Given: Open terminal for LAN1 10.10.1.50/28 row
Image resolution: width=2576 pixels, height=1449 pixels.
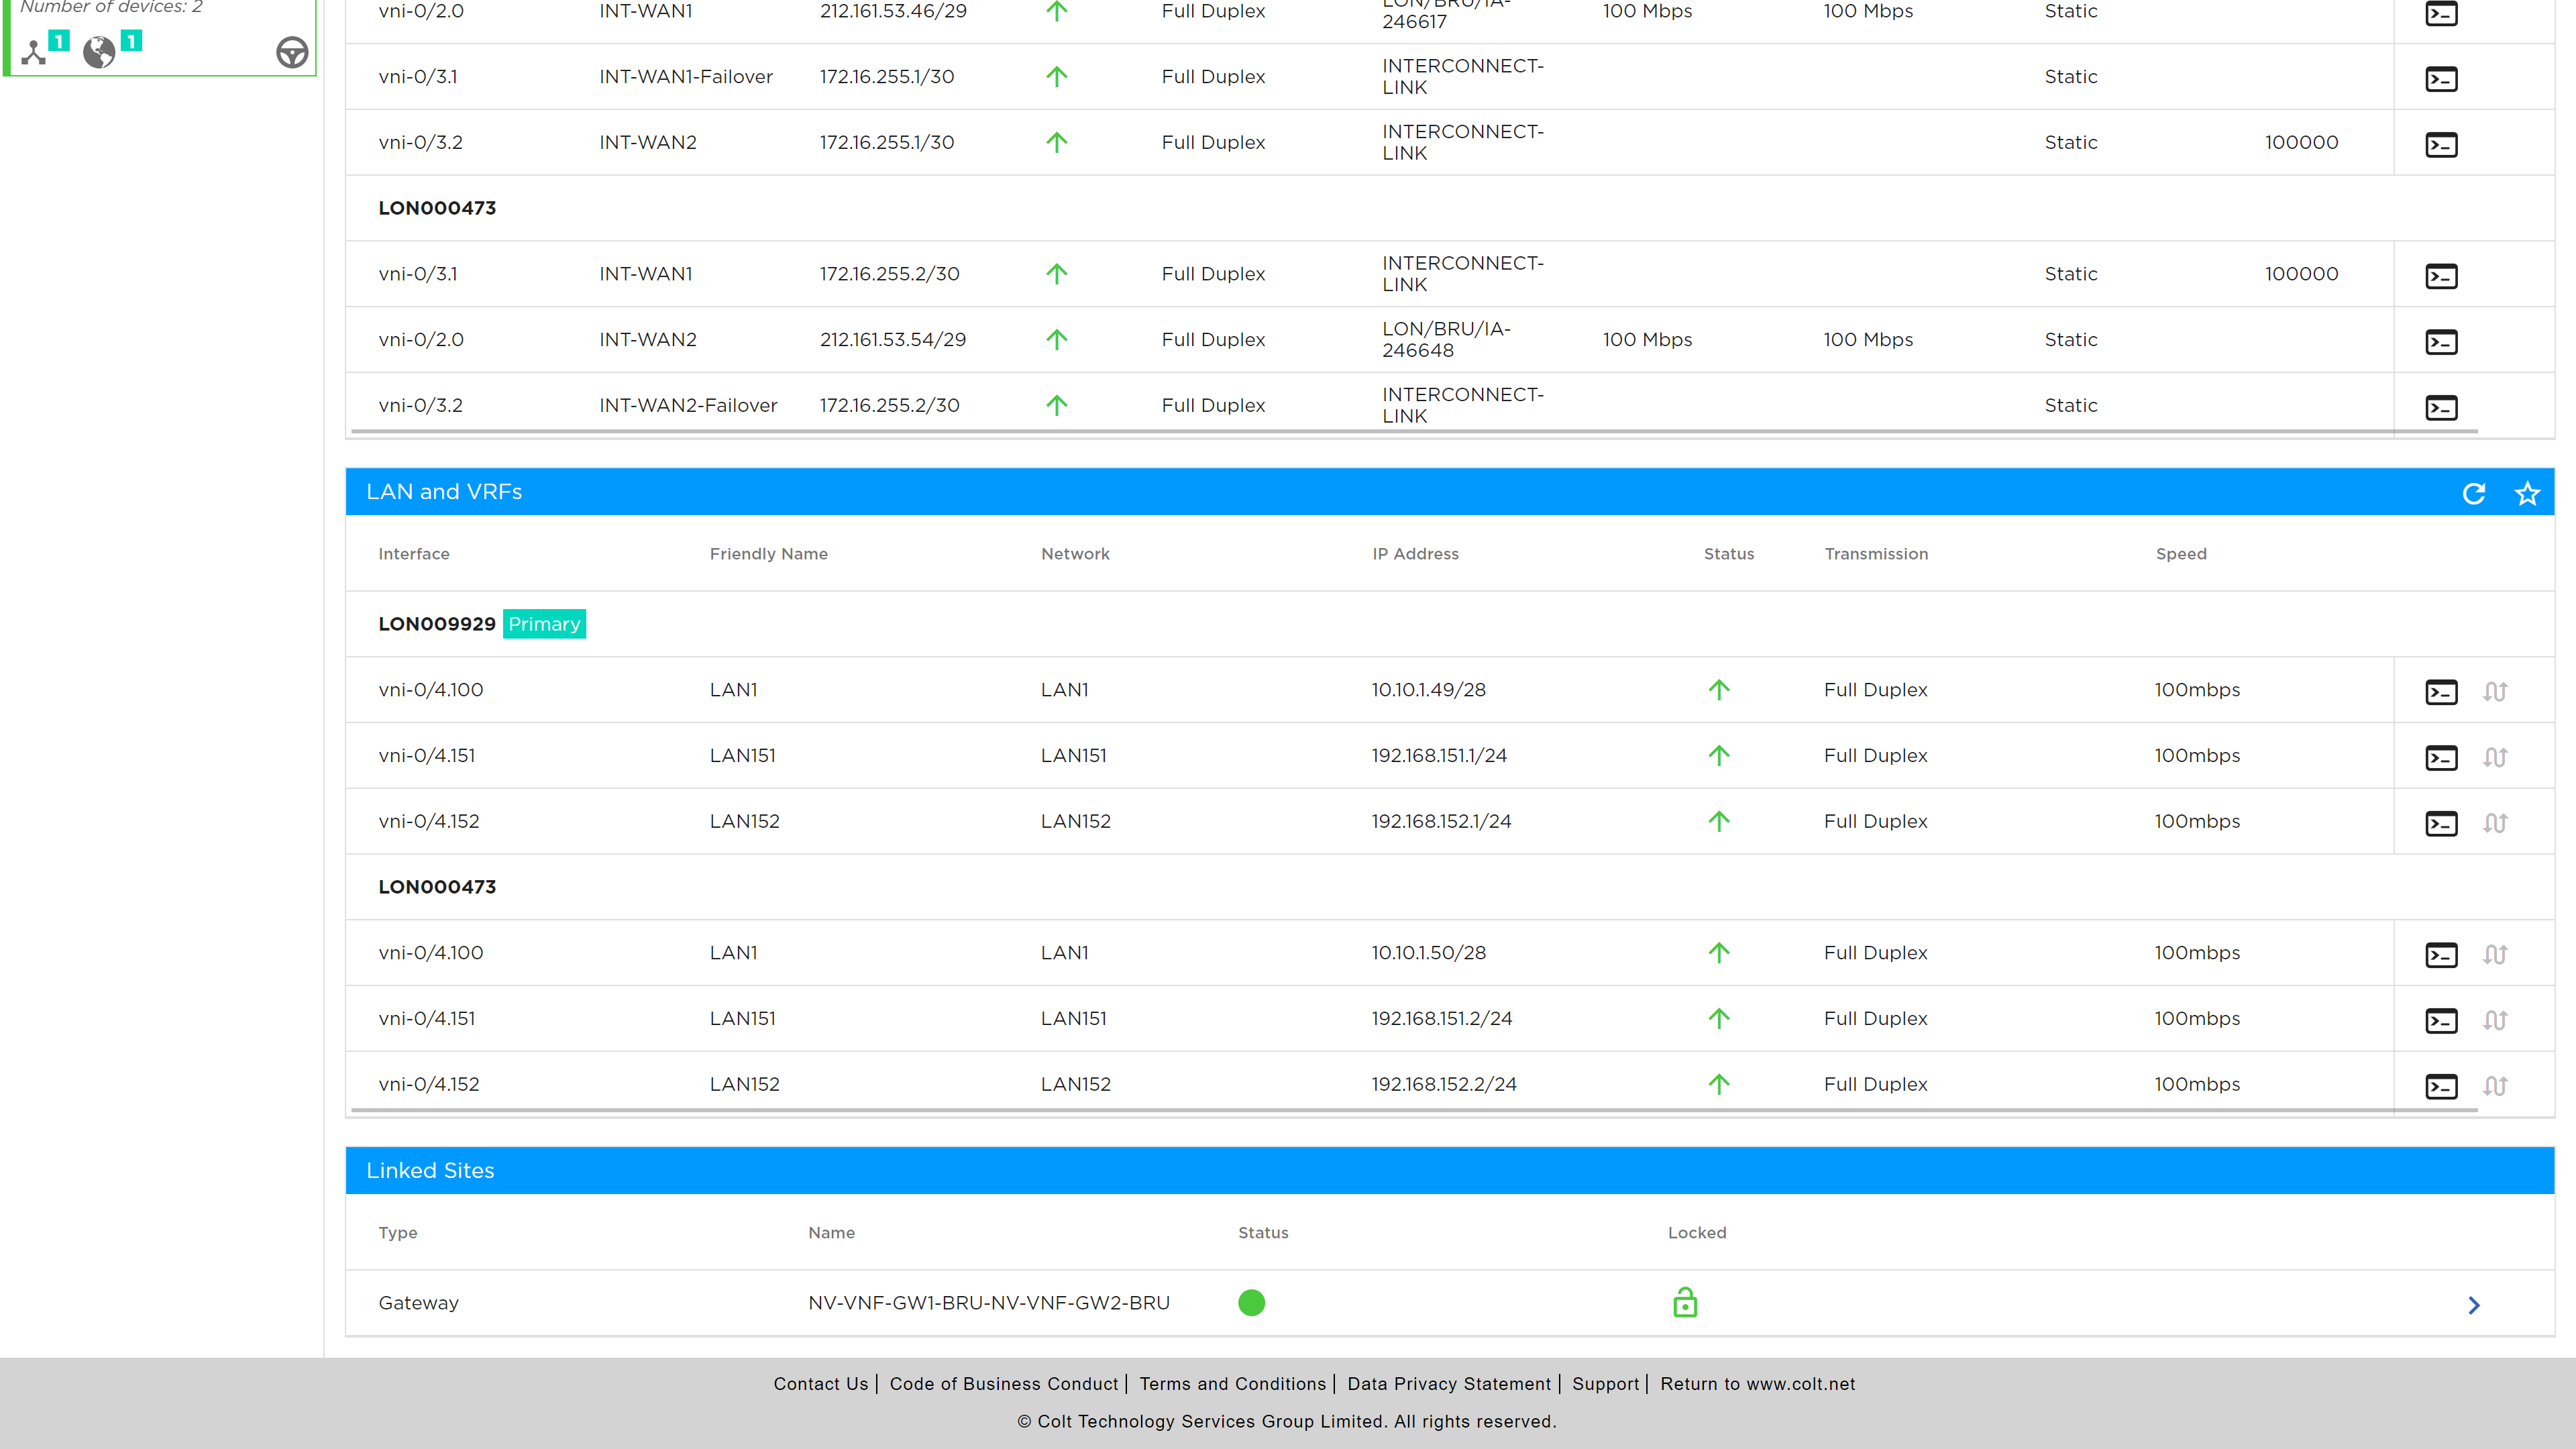Looking at the screenshot, I should click(x=2441, y=955).
